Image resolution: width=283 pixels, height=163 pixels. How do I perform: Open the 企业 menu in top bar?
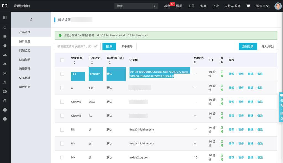(x=215, y=6)
